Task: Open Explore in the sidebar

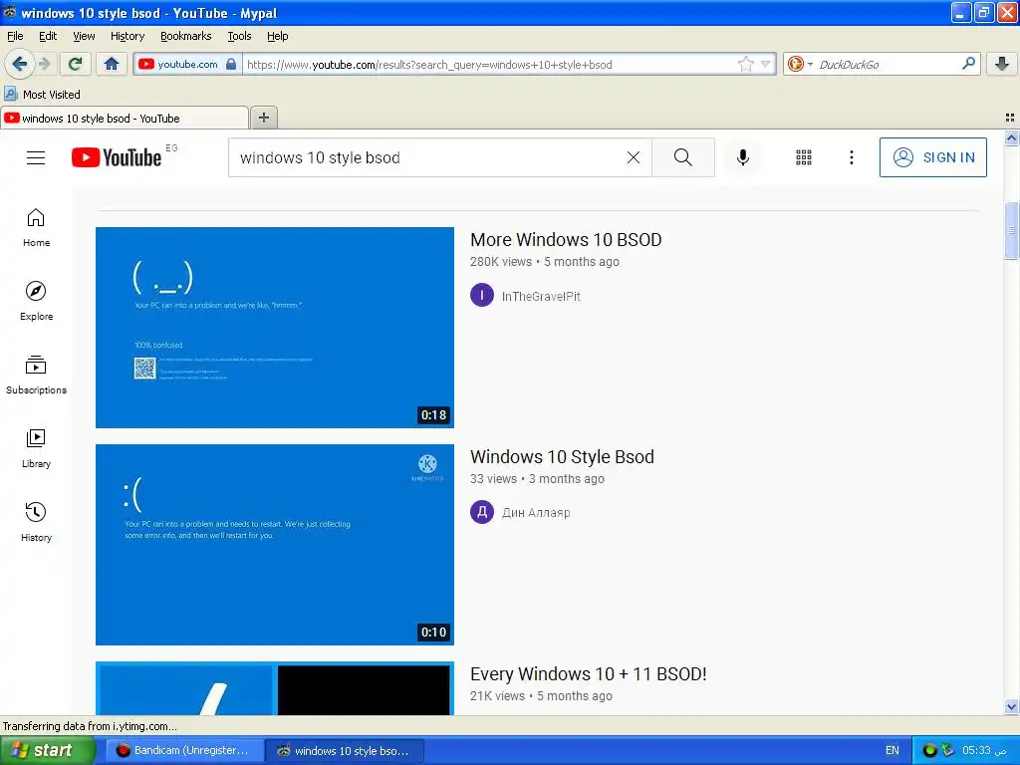Action: pyautogui.click(x=36, y=301)
